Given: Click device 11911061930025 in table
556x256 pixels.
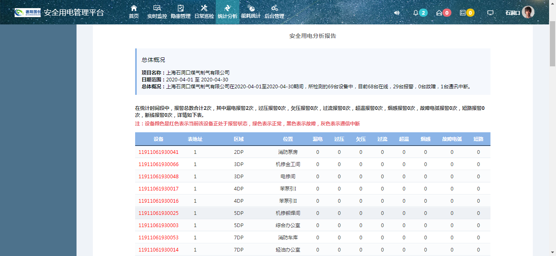Looking at the screenshot, I should [158, 213].
